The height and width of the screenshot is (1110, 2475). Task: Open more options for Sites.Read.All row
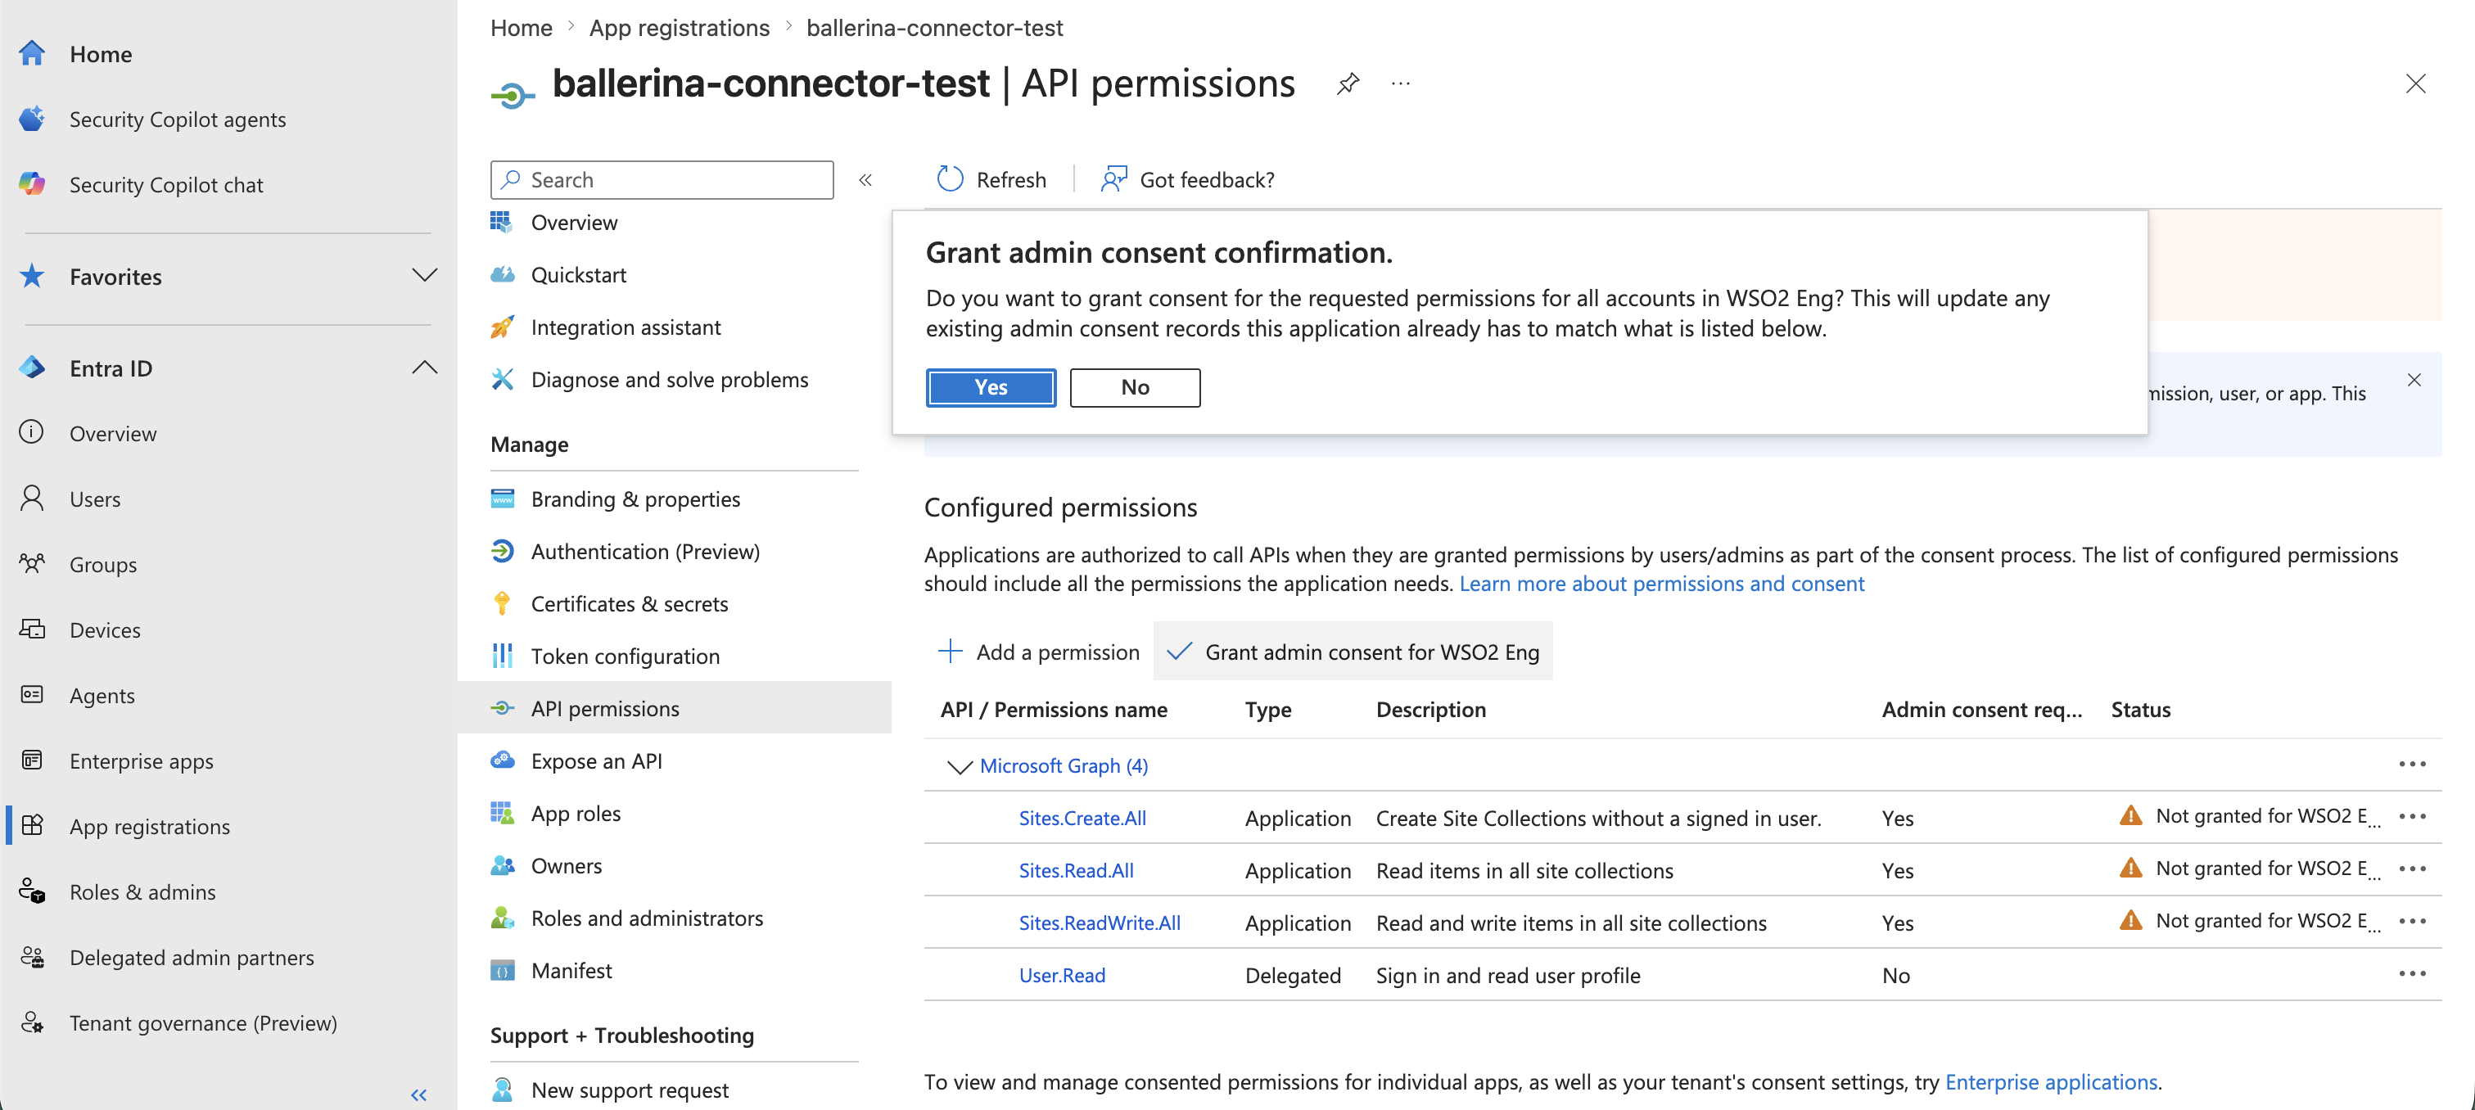pos(2413,869)
